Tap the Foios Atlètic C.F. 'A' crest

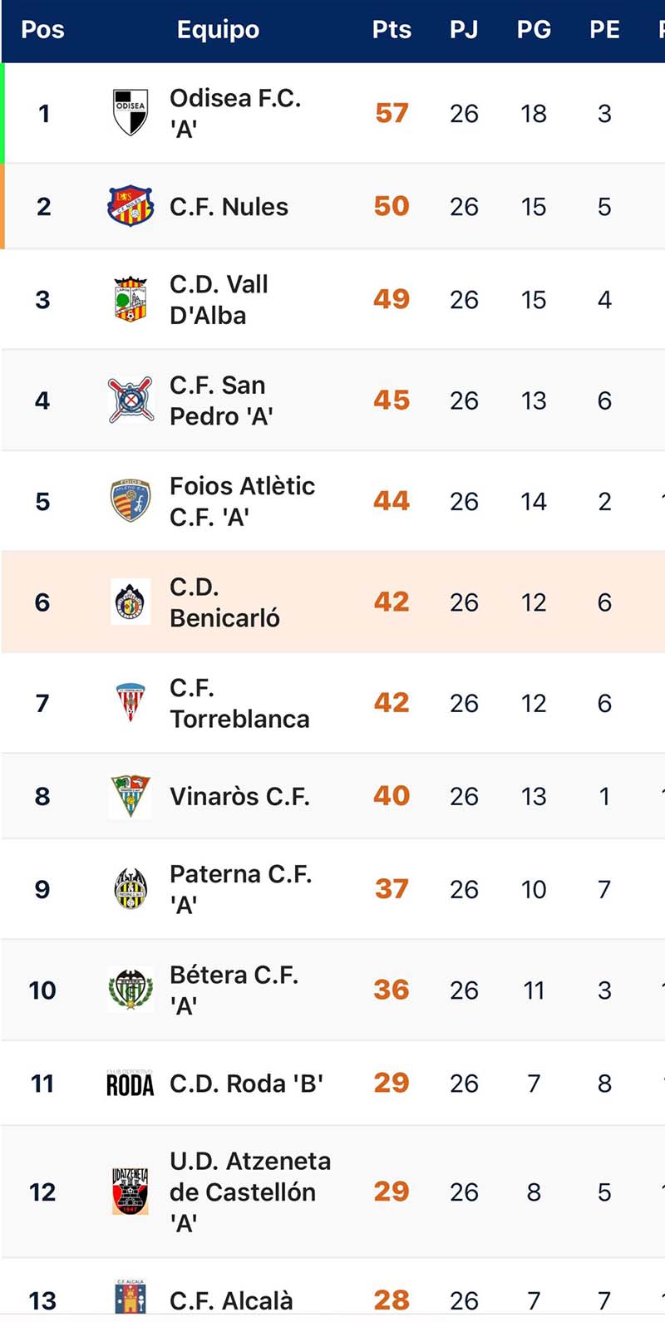[131, 501]
